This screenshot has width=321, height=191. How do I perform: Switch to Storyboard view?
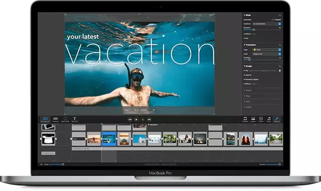coord(45,120)
